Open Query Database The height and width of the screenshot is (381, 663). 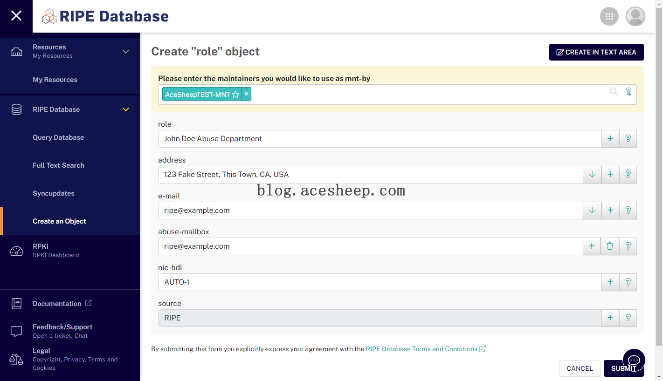point(58,137)
